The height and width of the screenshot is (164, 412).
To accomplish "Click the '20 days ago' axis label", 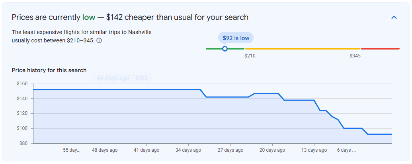I will 272,150.
